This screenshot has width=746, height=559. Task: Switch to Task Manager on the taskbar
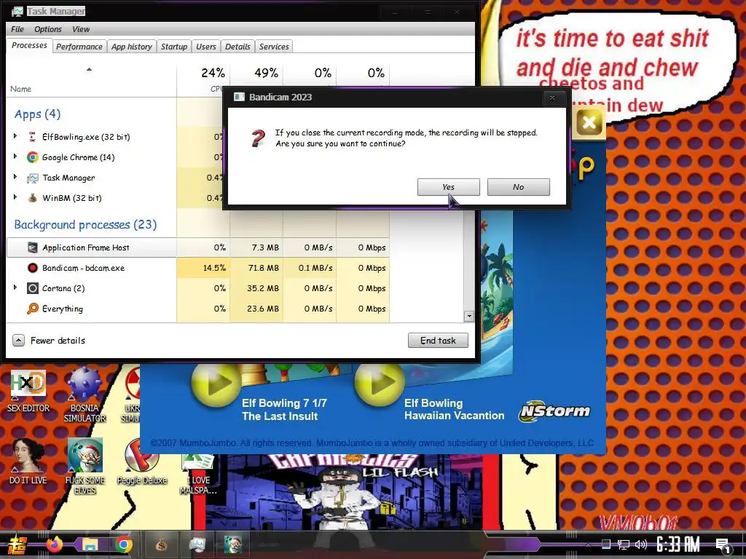tap(197, 544)
